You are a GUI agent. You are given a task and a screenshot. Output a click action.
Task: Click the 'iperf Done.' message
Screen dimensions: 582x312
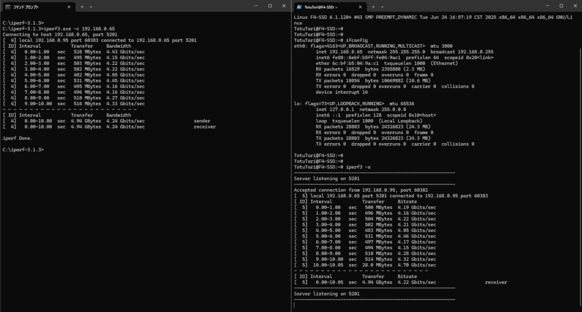(x=18, y=138)
